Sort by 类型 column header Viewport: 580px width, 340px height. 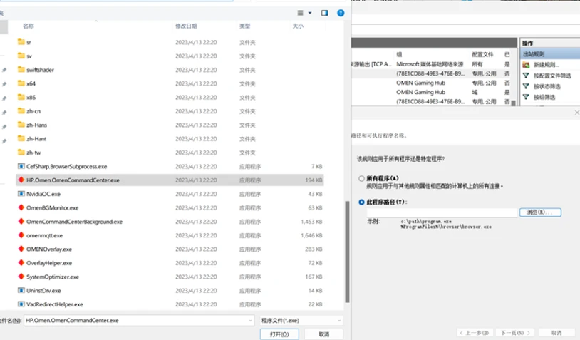point(244,26)
